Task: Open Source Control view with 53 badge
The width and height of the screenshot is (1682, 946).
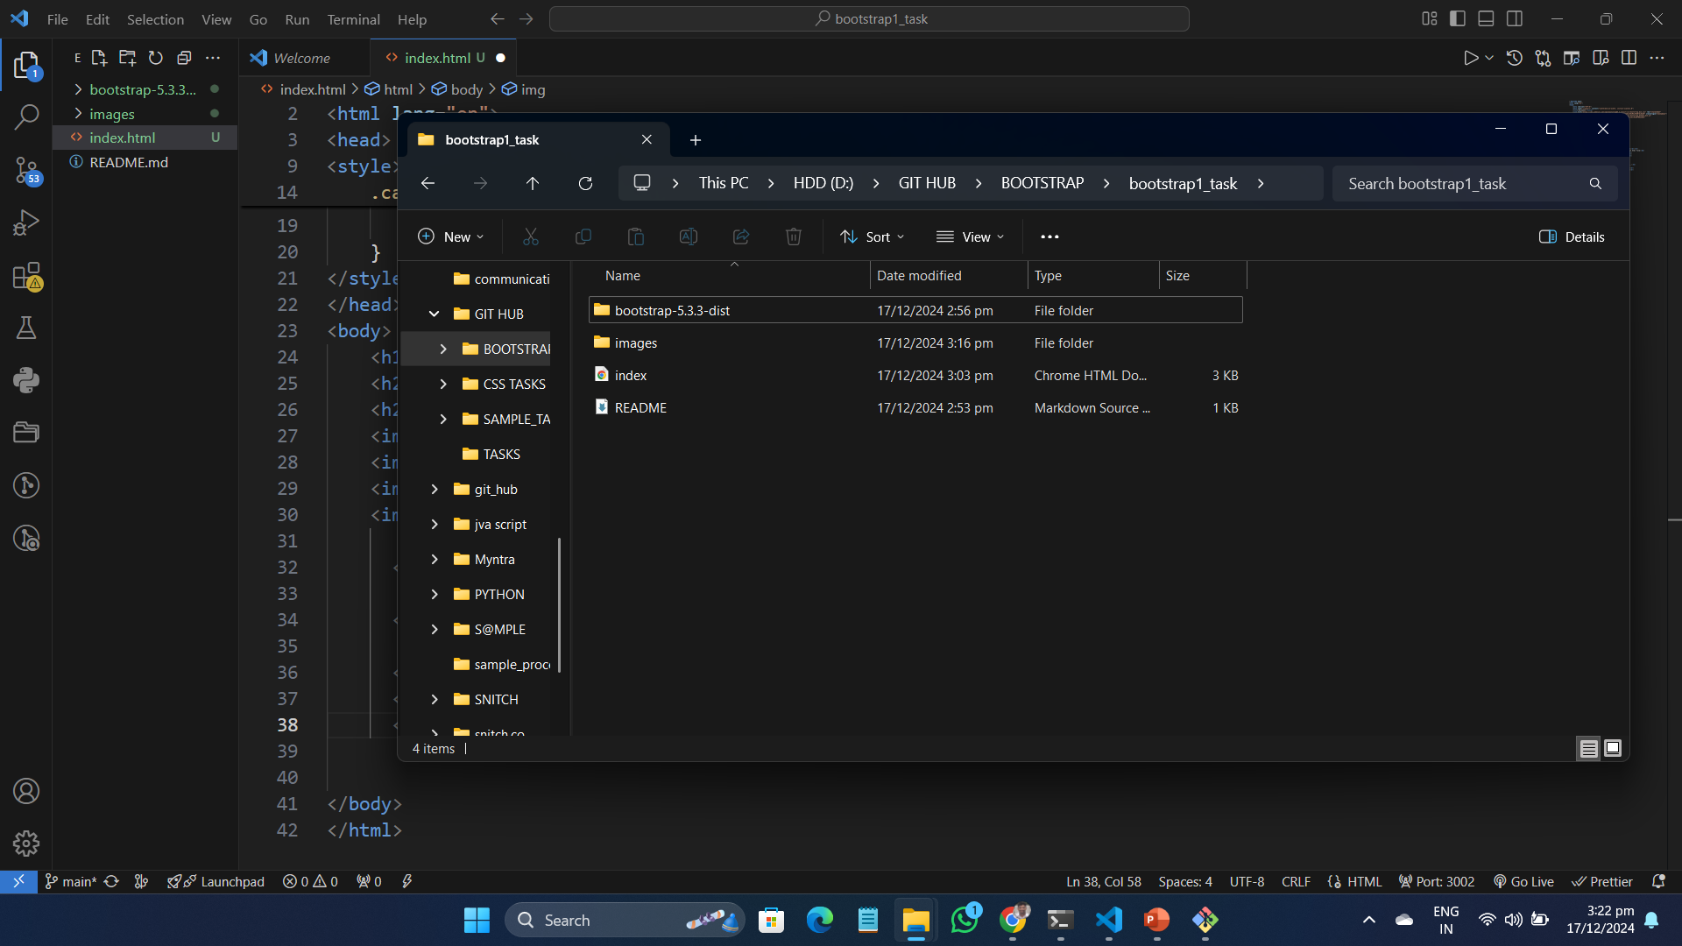Action: click(26, 170)
